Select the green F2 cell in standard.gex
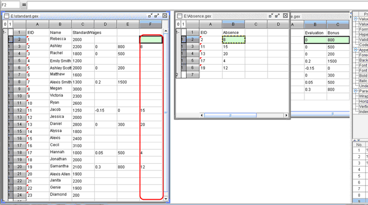Screen dimensions: 368x205 click(x=151, y=39)
